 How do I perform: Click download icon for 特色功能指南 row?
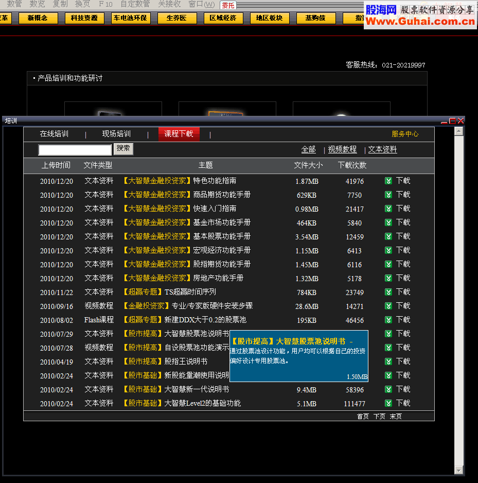(x=388, y=181)
